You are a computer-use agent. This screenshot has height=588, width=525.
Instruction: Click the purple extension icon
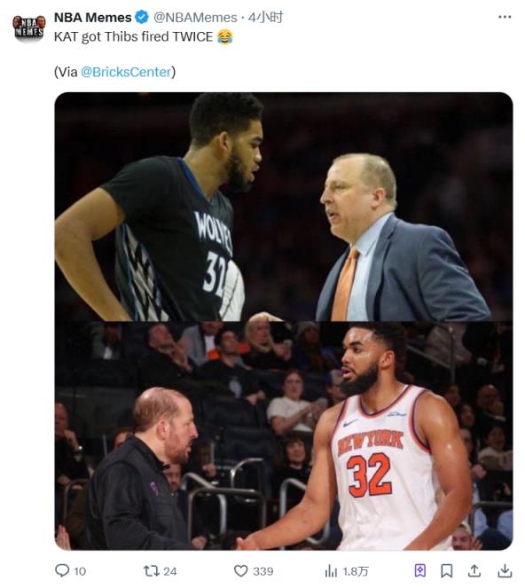[420, 571]
